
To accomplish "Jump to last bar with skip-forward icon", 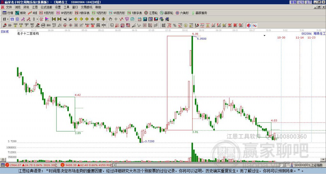I will (x=59, y=19).
